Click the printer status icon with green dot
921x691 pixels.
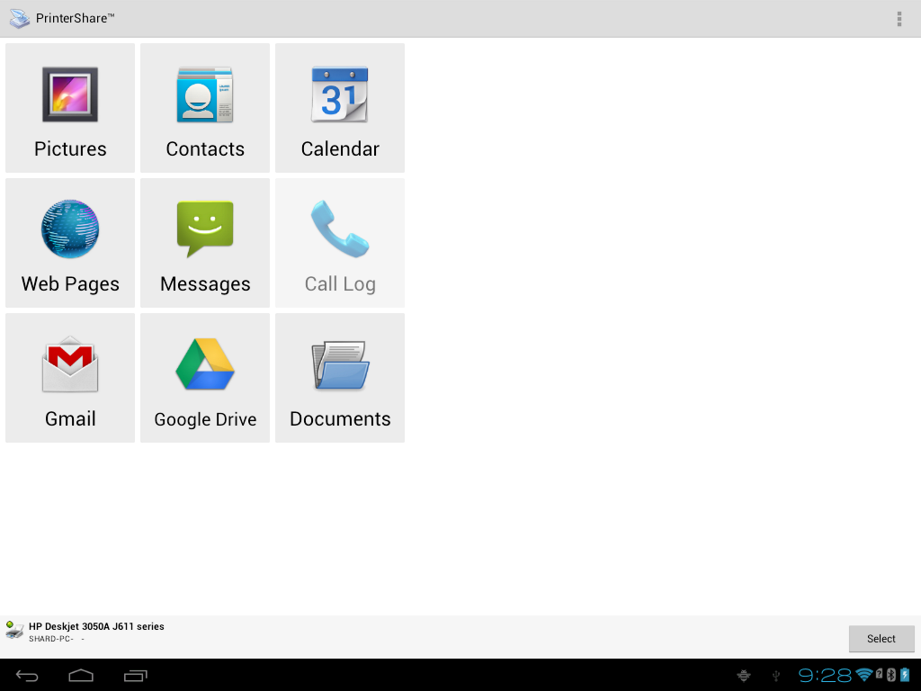(14, 630)
